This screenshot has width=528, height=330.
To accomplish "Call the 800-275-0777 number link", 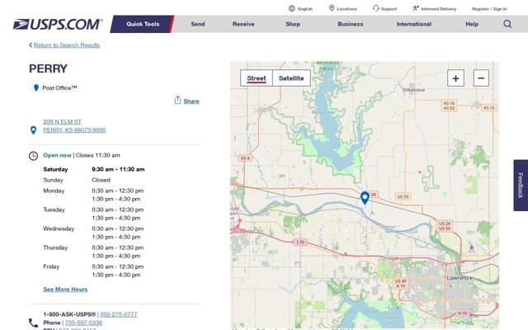I will coord(119,314).
